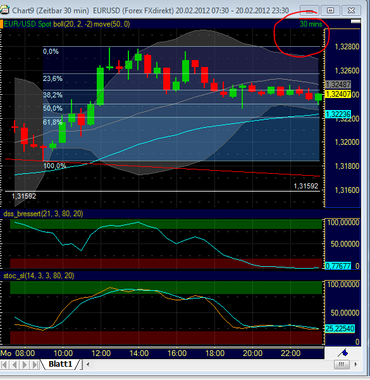Click the 38,2% Fibonacci level label
This screenshot has height=380, width=370.
(52, 95)
